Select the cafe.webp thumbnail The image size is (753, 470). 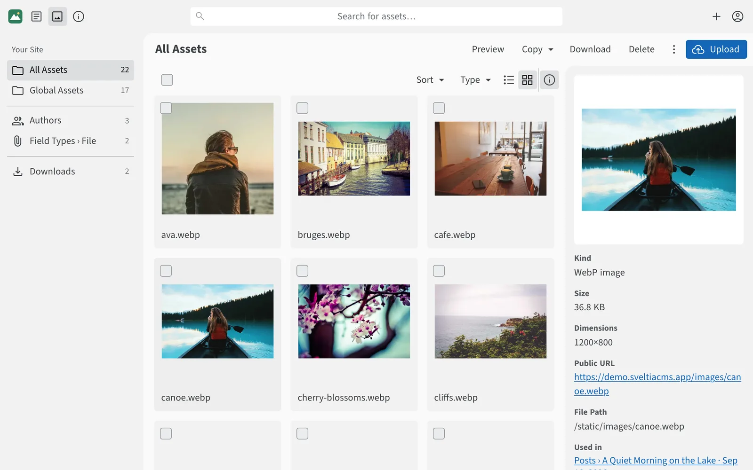tap(490, 158)
